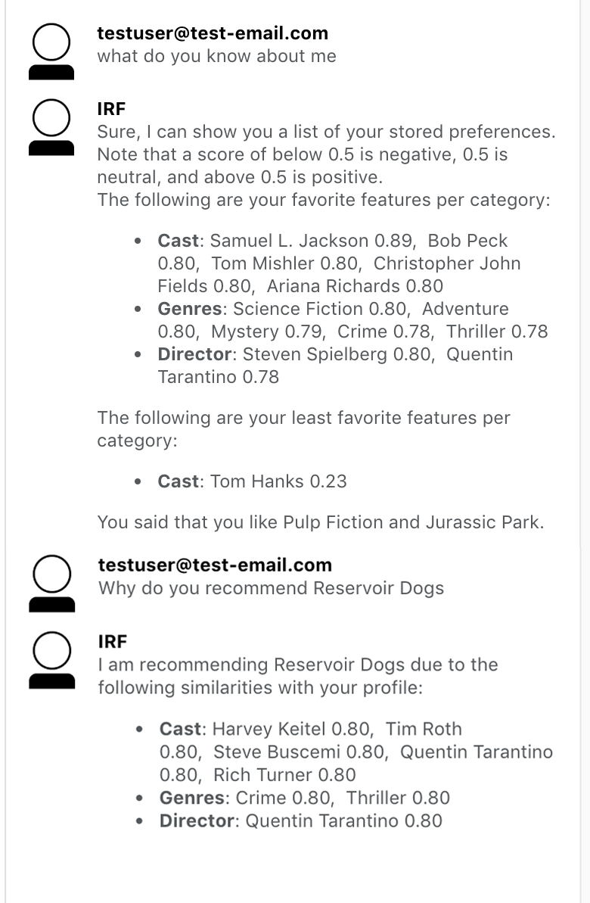Click the avatar beside "what do you know about me"

51,51
